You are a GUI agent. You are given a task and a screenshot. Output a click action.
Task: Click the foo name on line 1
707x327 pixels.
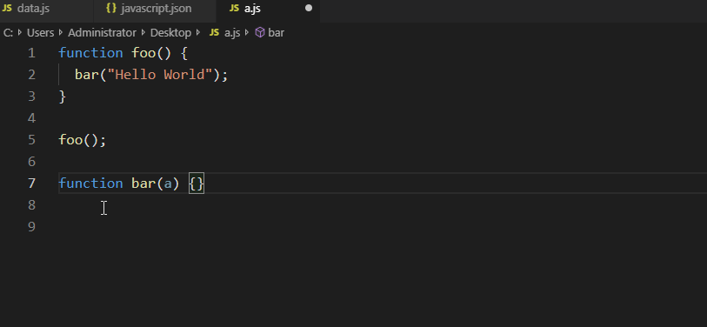143,53
